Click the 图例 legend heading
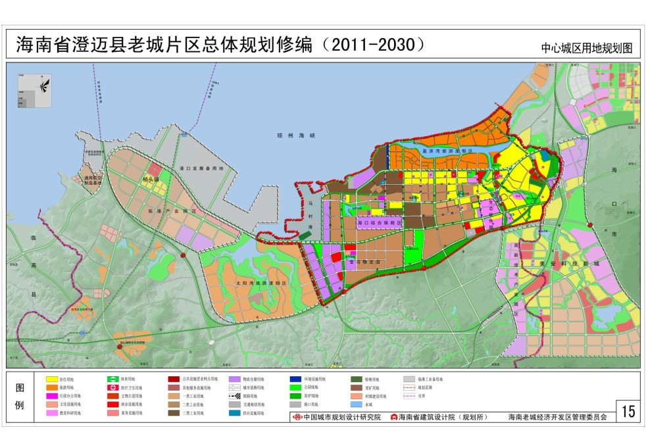Viewport: 646px width, 446px height. point(20,395)
